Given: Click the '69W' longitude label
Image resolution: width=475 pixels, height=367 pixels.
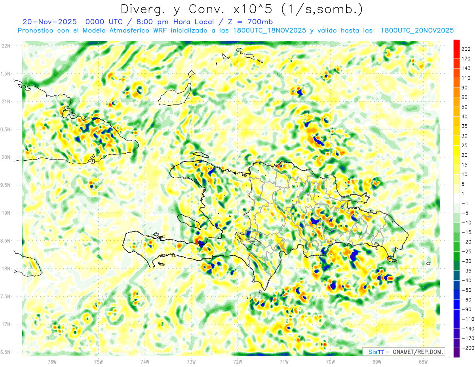Looking at the screenshot, I should point(377,361).
